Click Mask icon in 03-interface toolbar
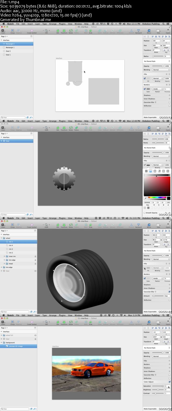 pos(86,31)
